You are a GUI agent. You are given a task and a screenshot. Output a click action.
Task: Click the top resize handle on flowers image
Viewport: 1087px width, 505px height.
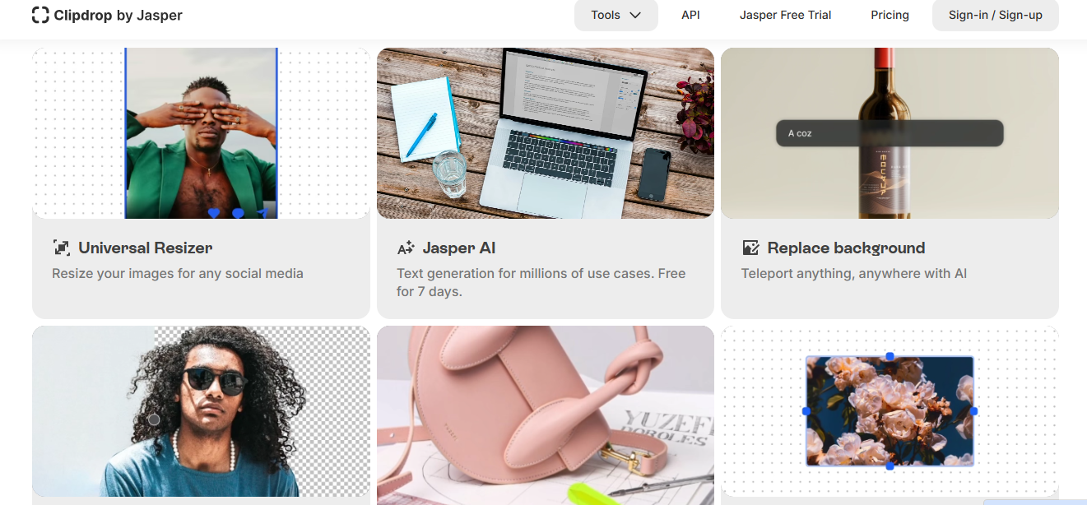coord(890,356)
